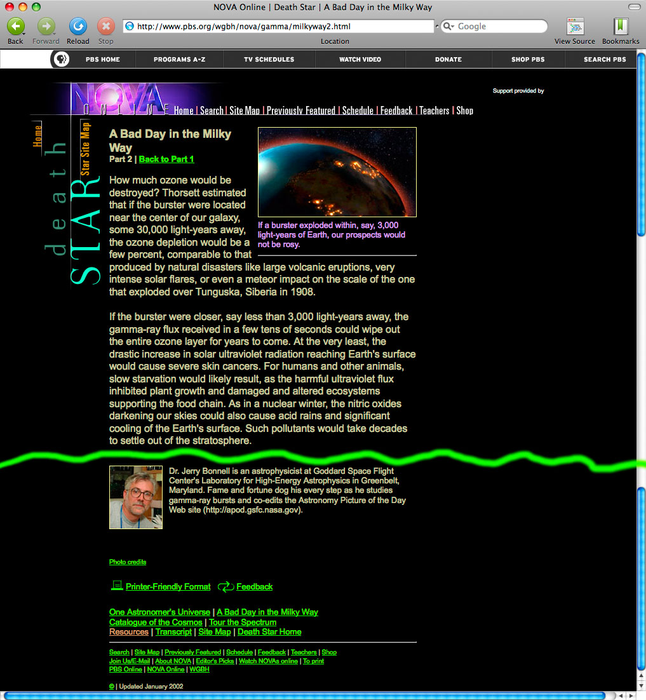Open Schedule in the NOVA header
Screen dimensions: 646x700
[358, 111]
